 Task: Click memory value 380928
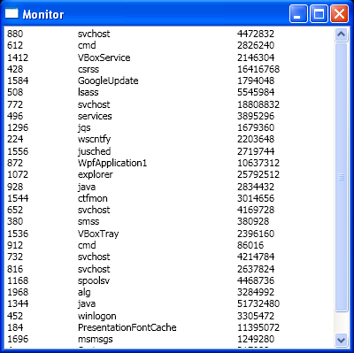click(253, 221)
